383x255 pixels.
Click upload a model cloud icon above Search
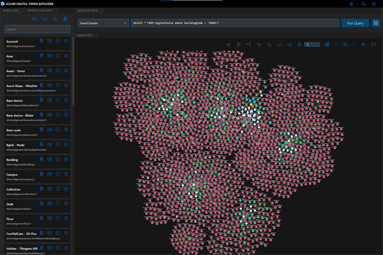click(x=55, y=19)
